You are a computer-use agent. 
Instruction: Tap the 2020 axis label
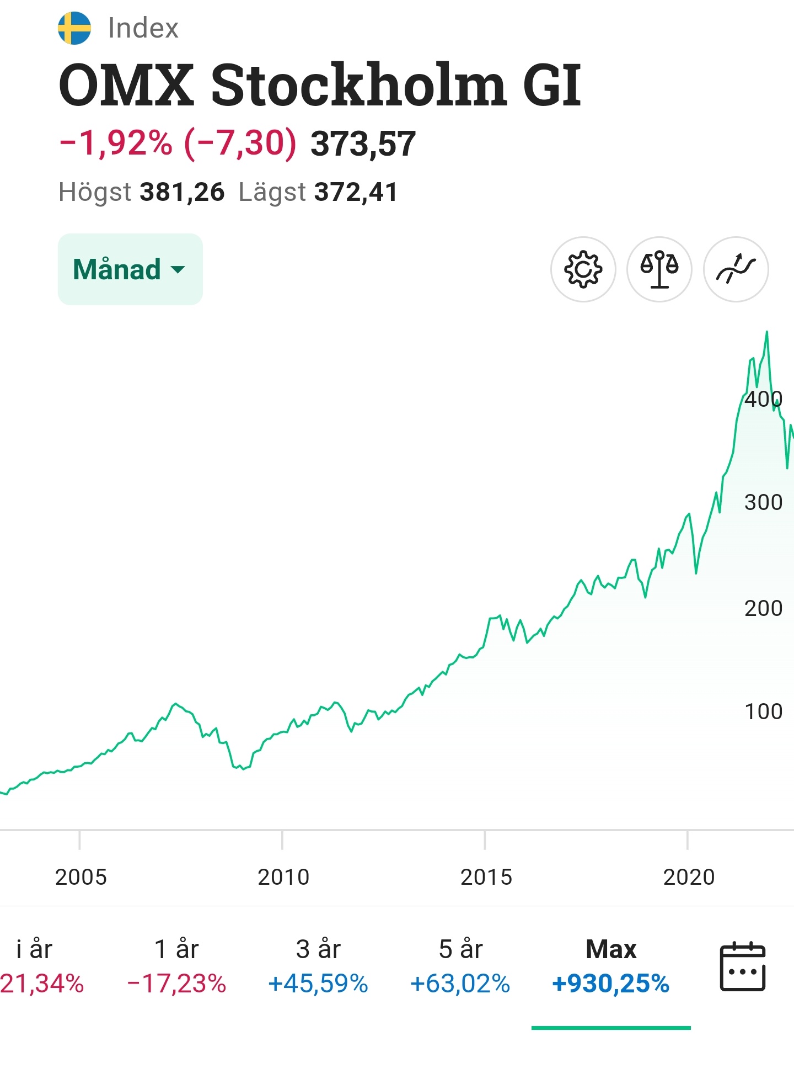click(689, 876)
